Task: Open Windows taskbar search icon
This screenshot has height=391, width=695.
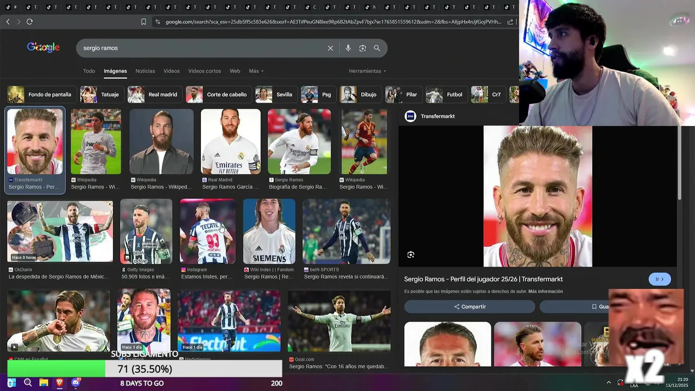Action: 28,383
